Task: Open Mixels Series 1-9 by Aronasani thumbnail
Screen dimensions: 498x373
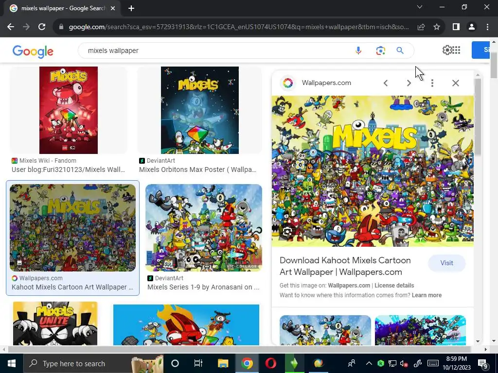Action: click(204, 228)
